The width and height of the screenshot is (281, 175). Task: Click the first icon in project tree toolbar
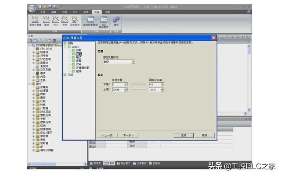point(30,41)
